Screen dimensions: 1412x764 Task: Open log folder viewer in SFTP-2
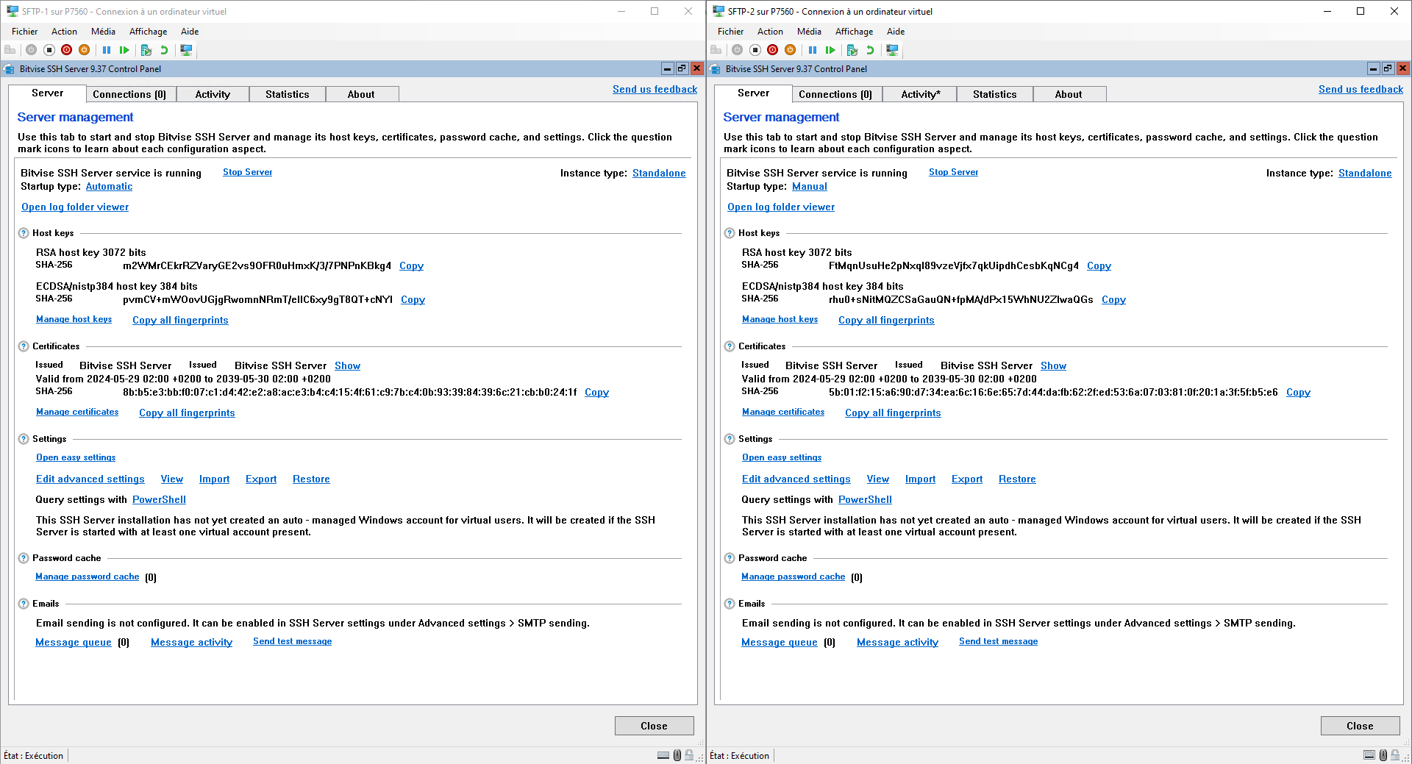781,207
